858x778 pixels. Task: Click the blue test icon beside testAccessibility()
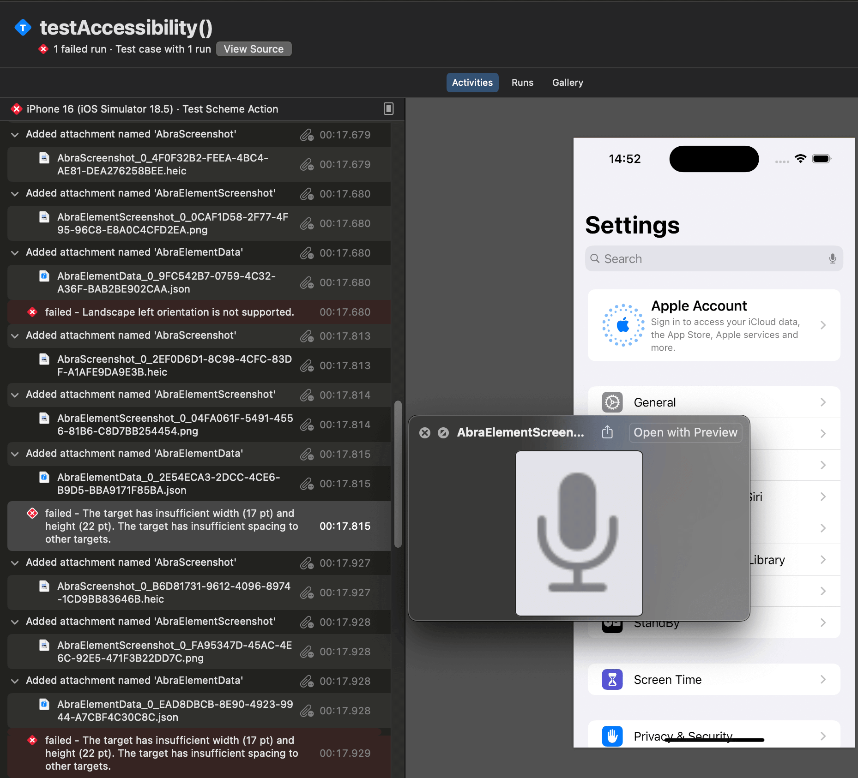[x=23, y=27]
